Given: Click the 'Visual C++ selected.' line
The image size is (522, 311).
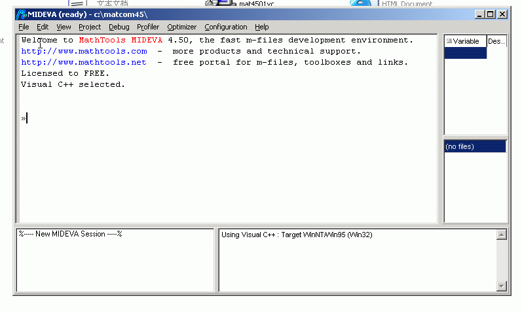Looking at the screenshot, I should 73,84.
